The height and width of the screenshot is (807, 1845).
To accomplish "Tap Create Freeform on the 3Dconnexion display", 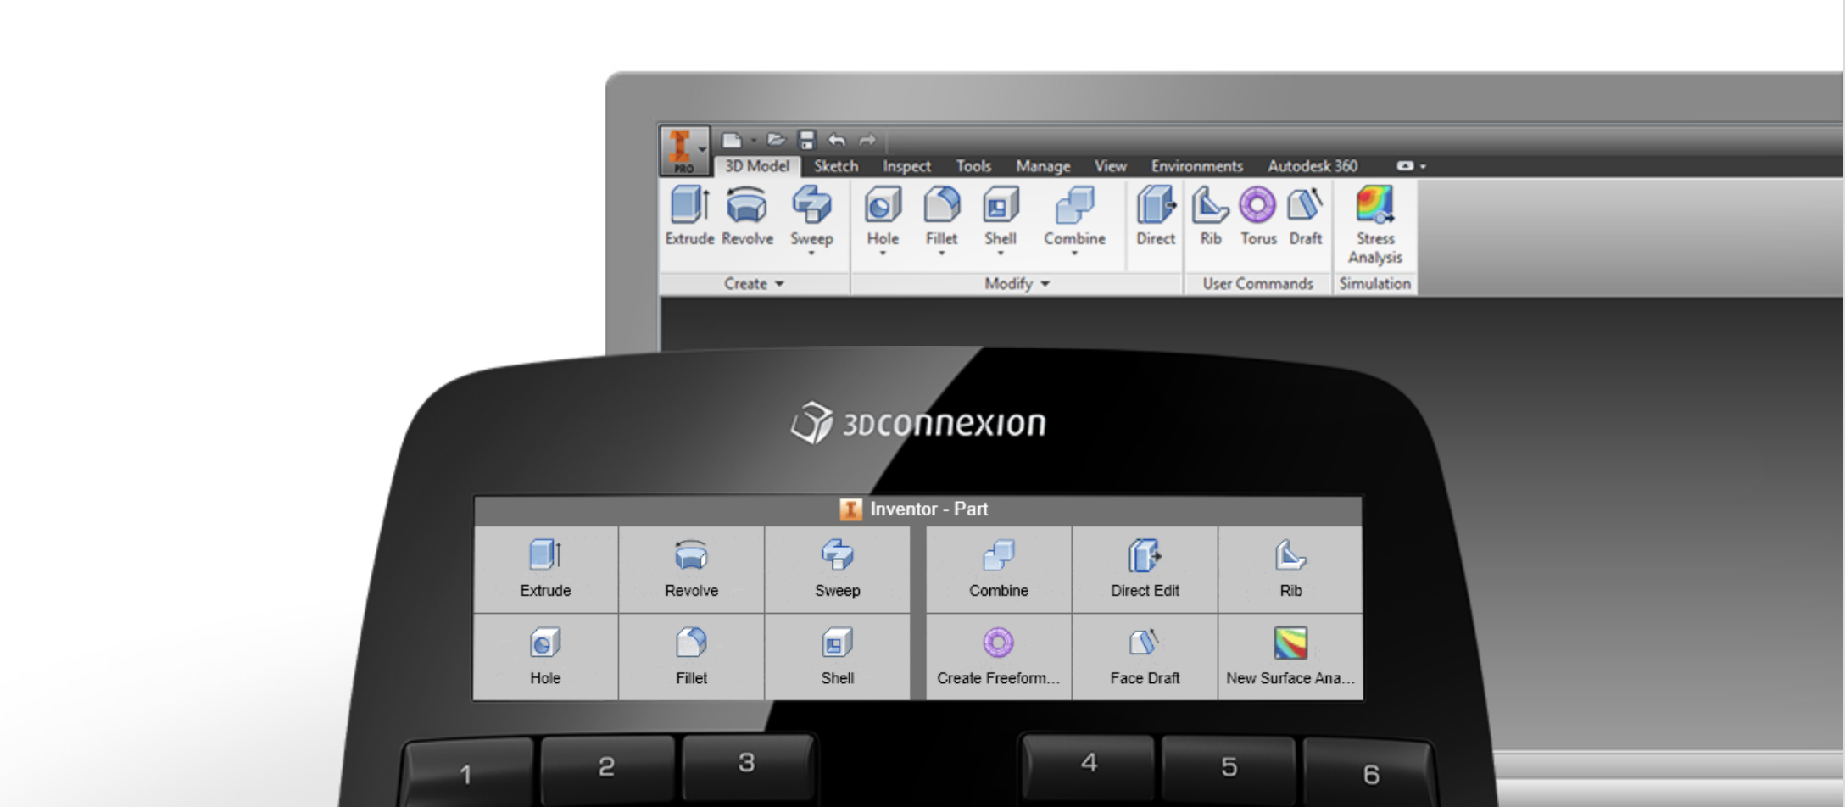I will click(x=999, y=657).
